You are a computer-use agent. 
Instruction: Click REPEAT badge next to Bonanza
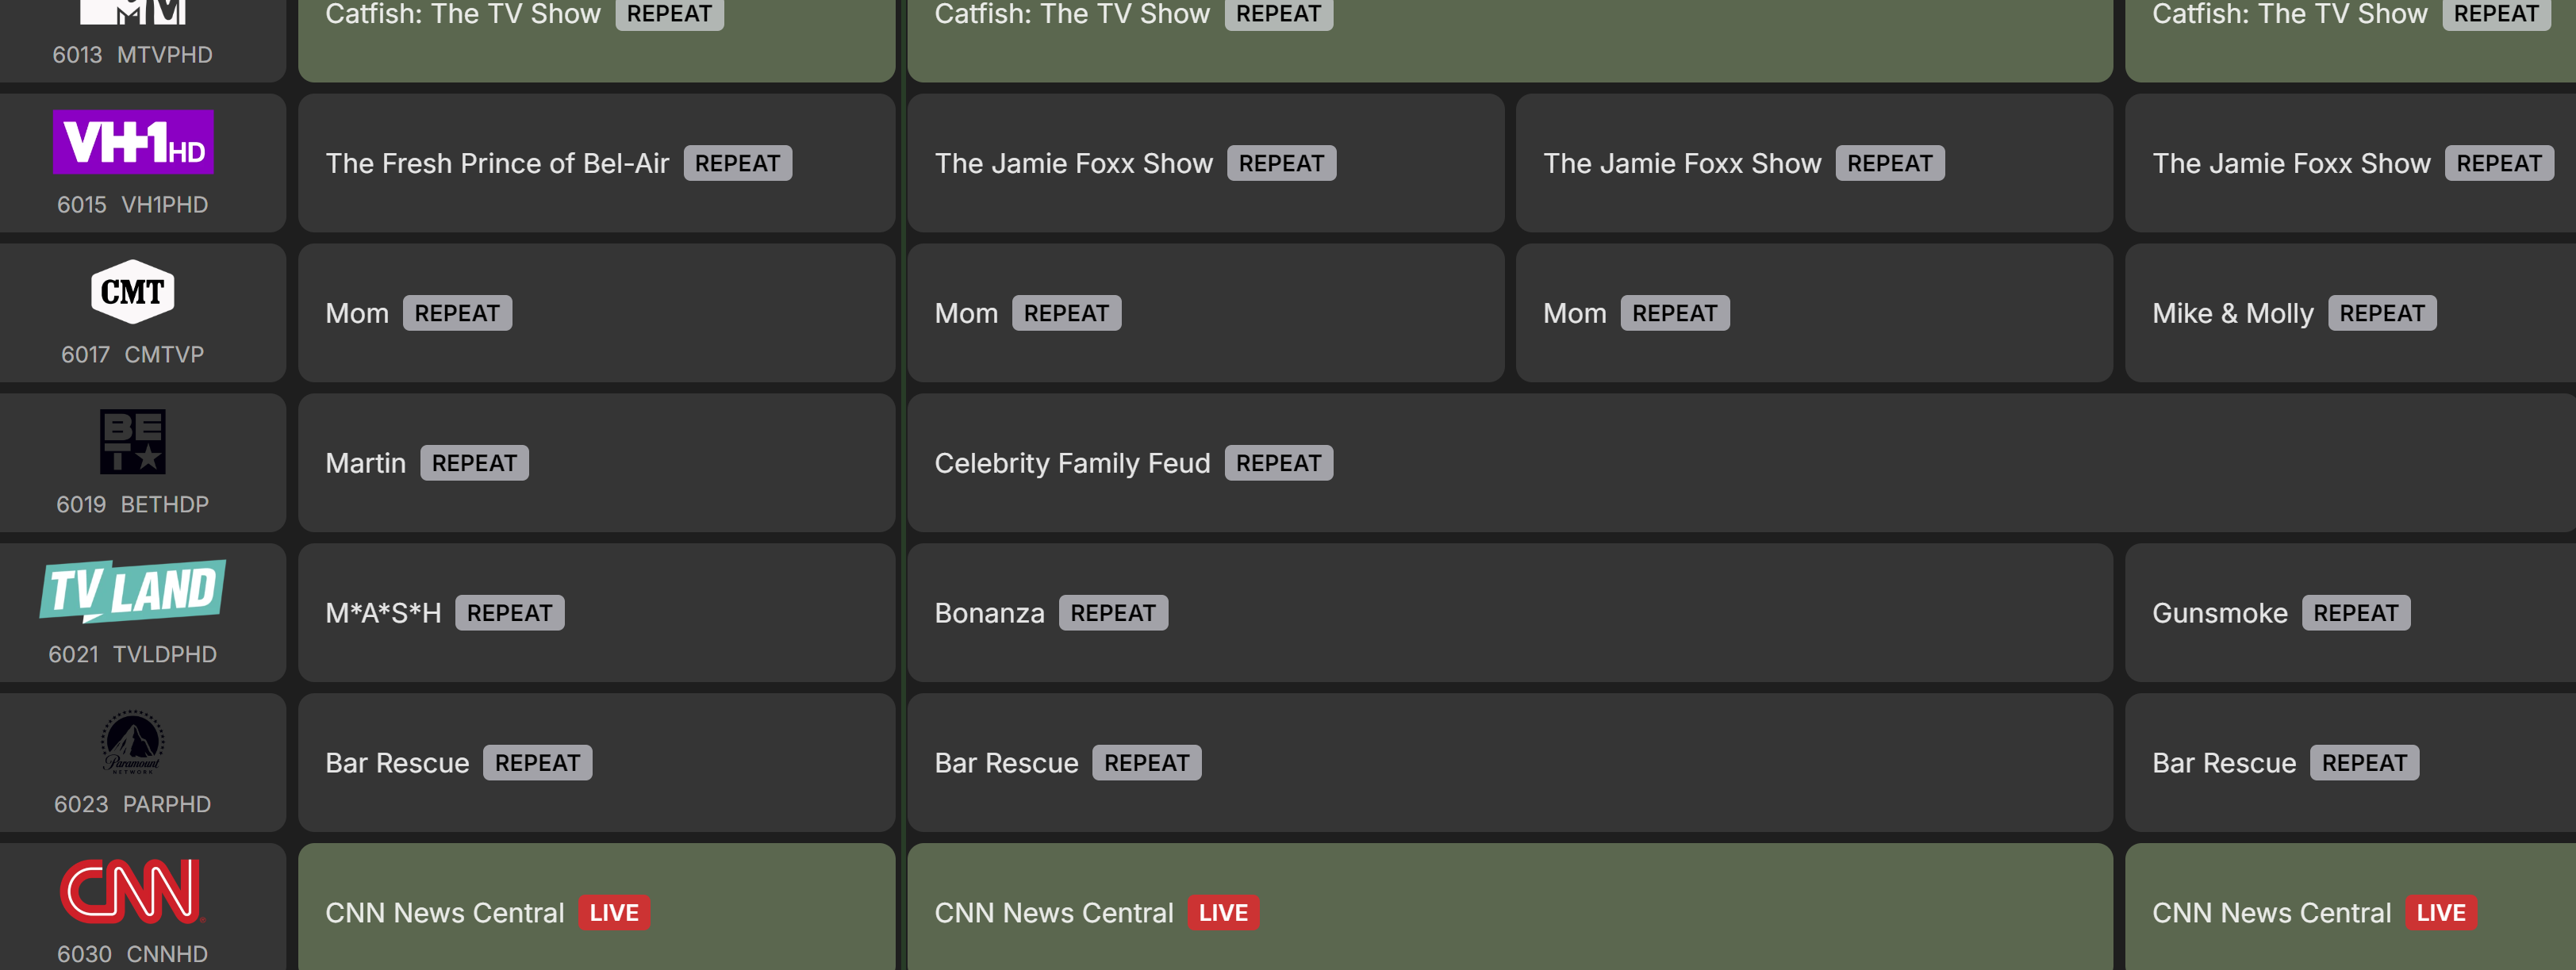(x=1113, y=613)
